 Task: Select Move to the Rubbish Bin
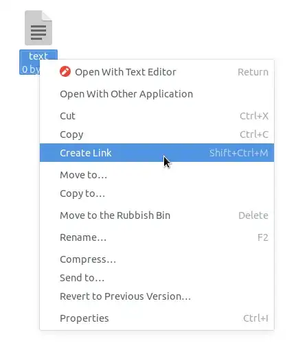coord(157,215)
